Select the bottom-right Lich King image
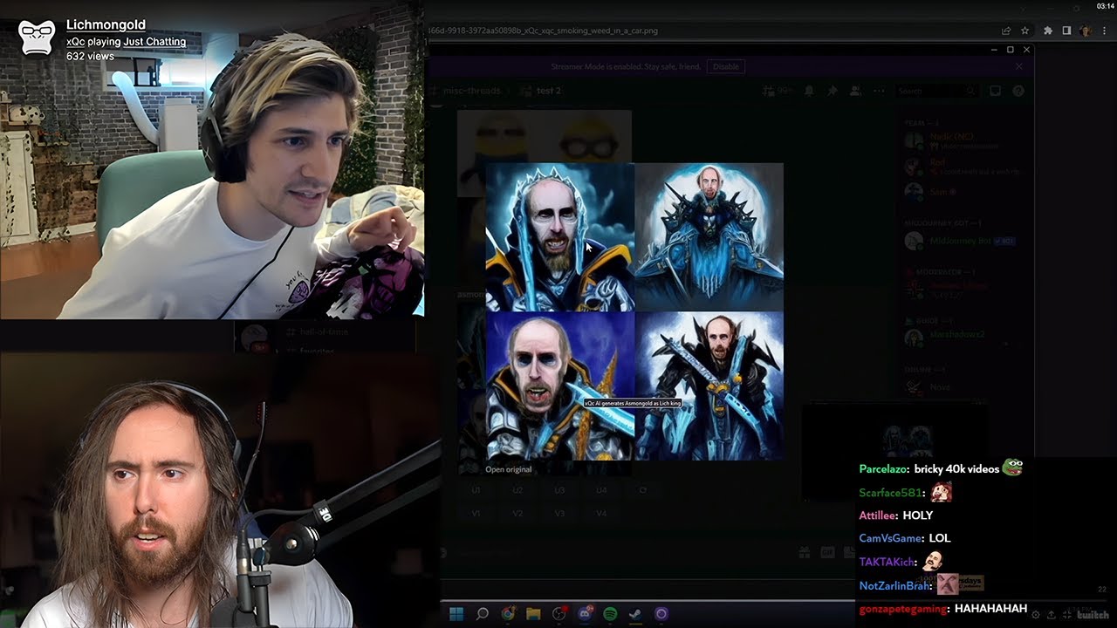Image resolution: width=1117 pixels, height=628 pixels. click(709, 386)
